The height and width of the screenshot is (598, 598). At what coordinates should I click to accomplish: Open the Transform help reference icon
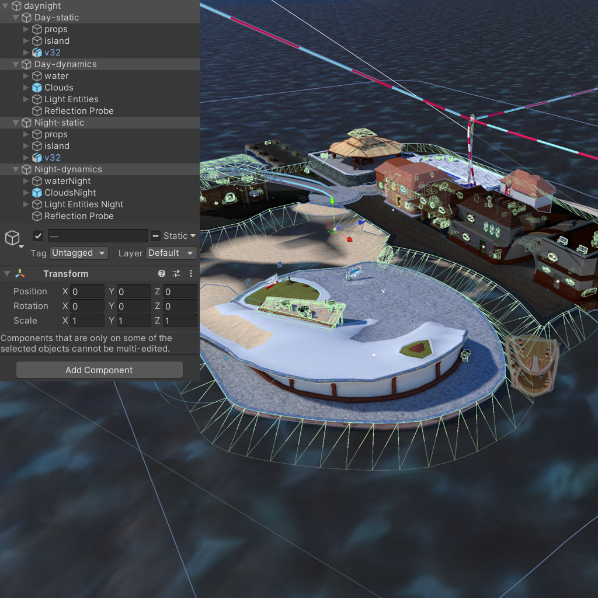click(162, 273)
